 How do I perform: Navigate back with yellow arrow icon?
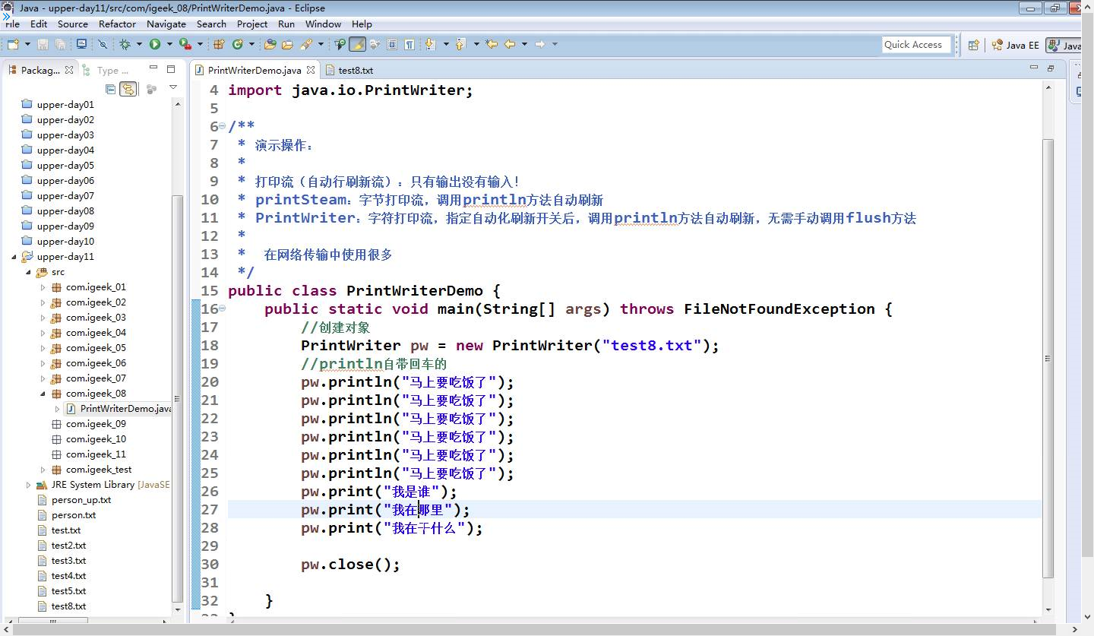click(510, 44)
